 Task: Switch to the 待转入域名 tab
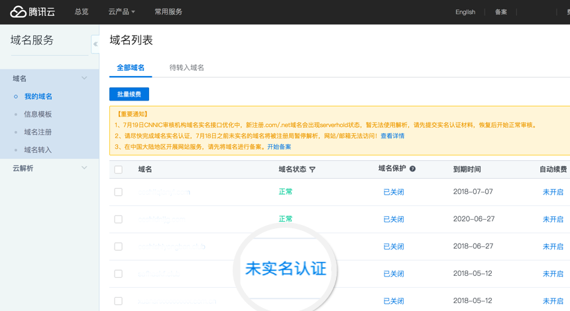187,67
